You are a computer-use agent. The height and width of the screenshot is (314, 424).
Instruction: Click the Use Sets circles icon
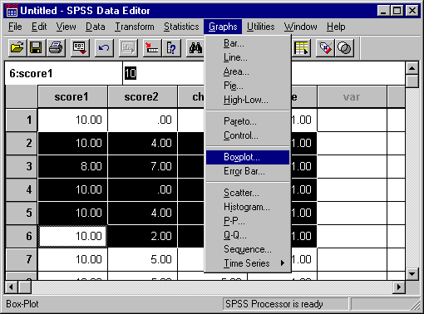pos(344,48)
